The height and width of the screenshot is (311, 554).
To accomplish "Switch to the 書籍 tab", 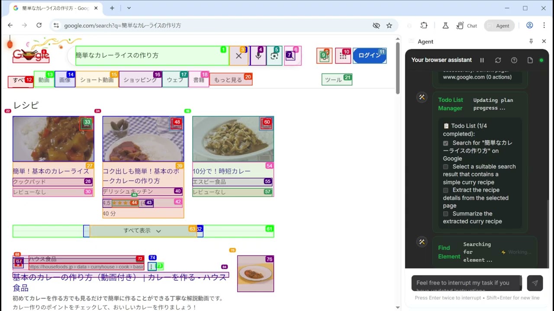I will 199,80.
